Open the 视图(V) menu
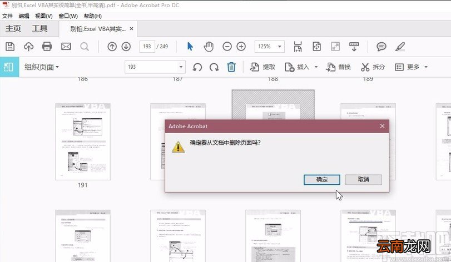 [44, 16]
